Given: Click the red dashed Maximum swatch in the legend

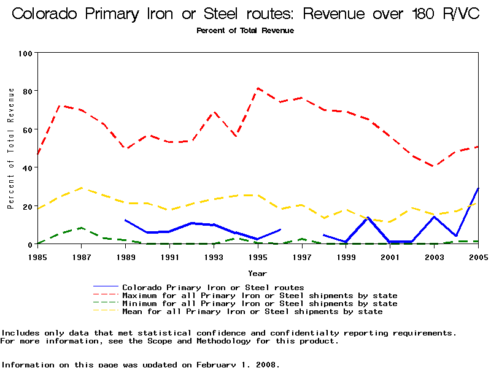Looking at the screenshot, I should click(106, 296).
